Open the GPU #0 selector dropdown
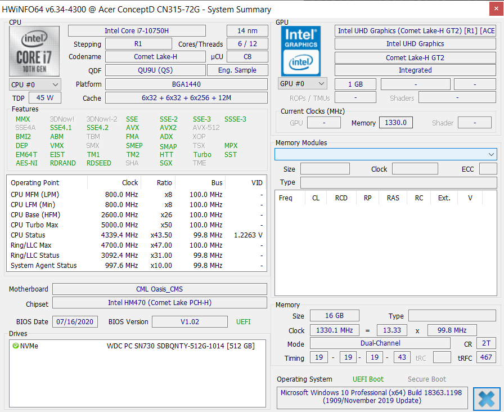 (x=303, y=84)
